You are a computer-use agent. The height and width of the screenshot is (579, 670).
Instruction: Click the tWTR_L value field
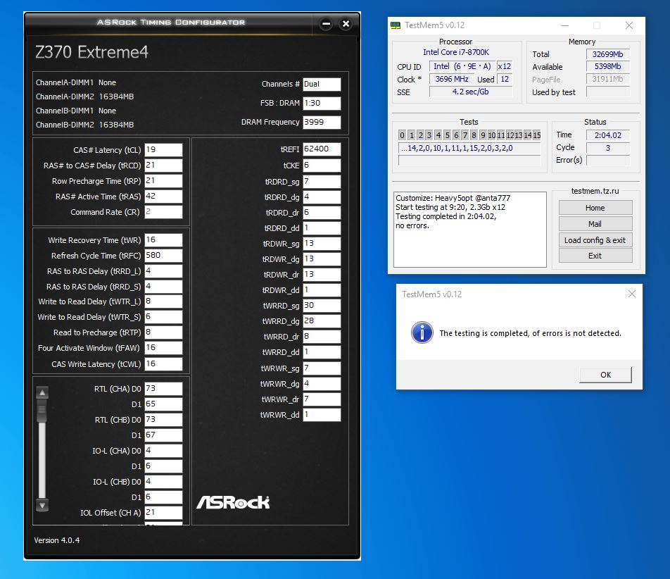click(163, 301)
